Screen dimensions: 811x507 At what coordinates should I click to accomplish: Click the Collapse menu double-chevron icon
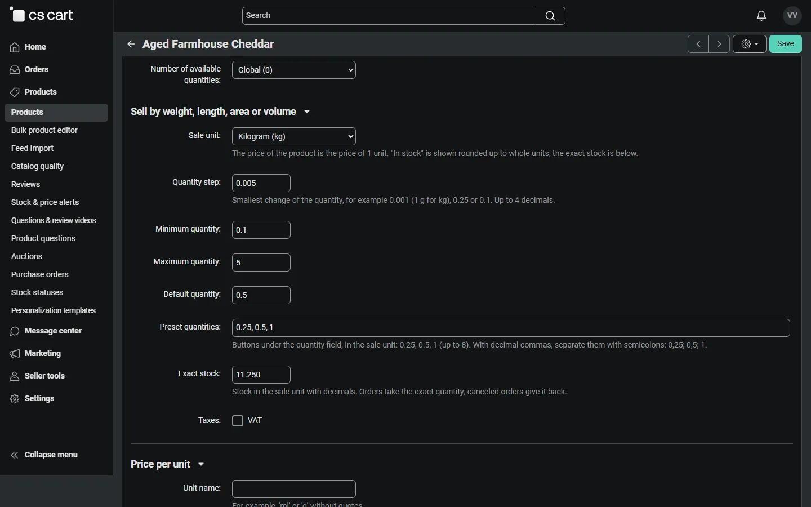tap(15, 455)
